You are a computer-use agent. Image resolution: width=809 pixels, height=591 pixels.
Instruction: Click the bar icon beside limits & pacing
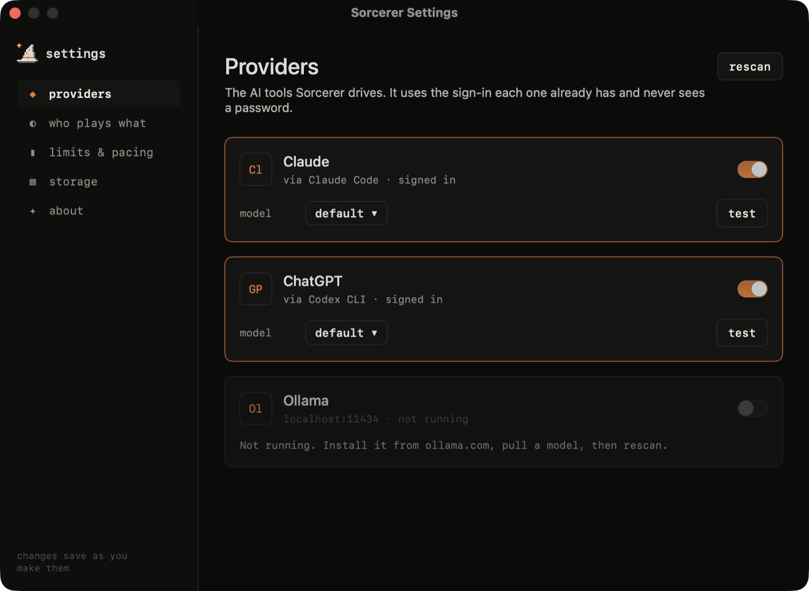tap(33, 153)
